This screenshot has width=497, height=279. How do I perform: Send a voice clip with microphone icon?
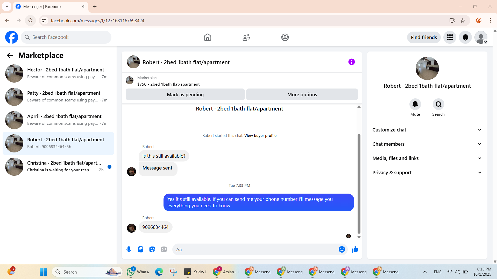[x=129, y=249]
